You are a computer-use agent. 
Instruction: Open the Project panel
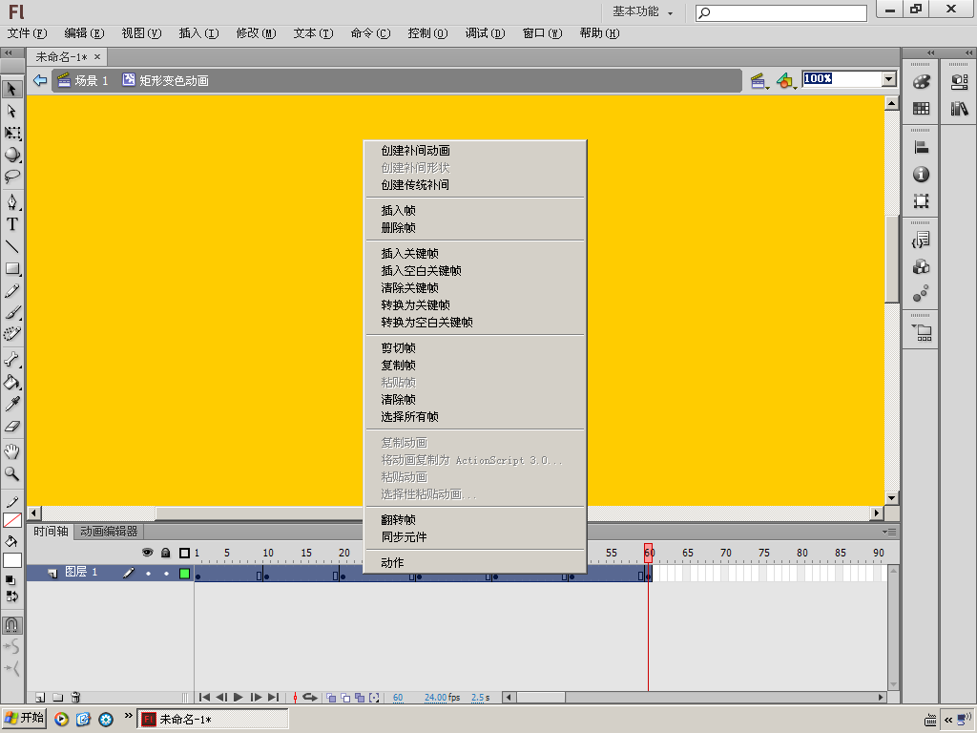pos(923,333)
